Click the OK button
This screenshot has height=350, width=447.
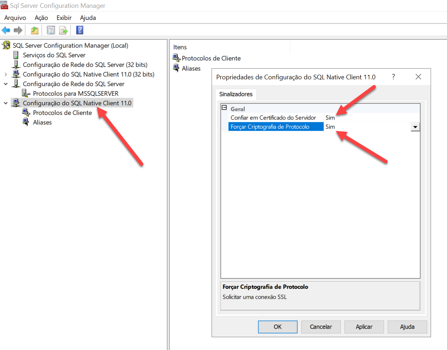pyautogui.click(x=278, y=327)
